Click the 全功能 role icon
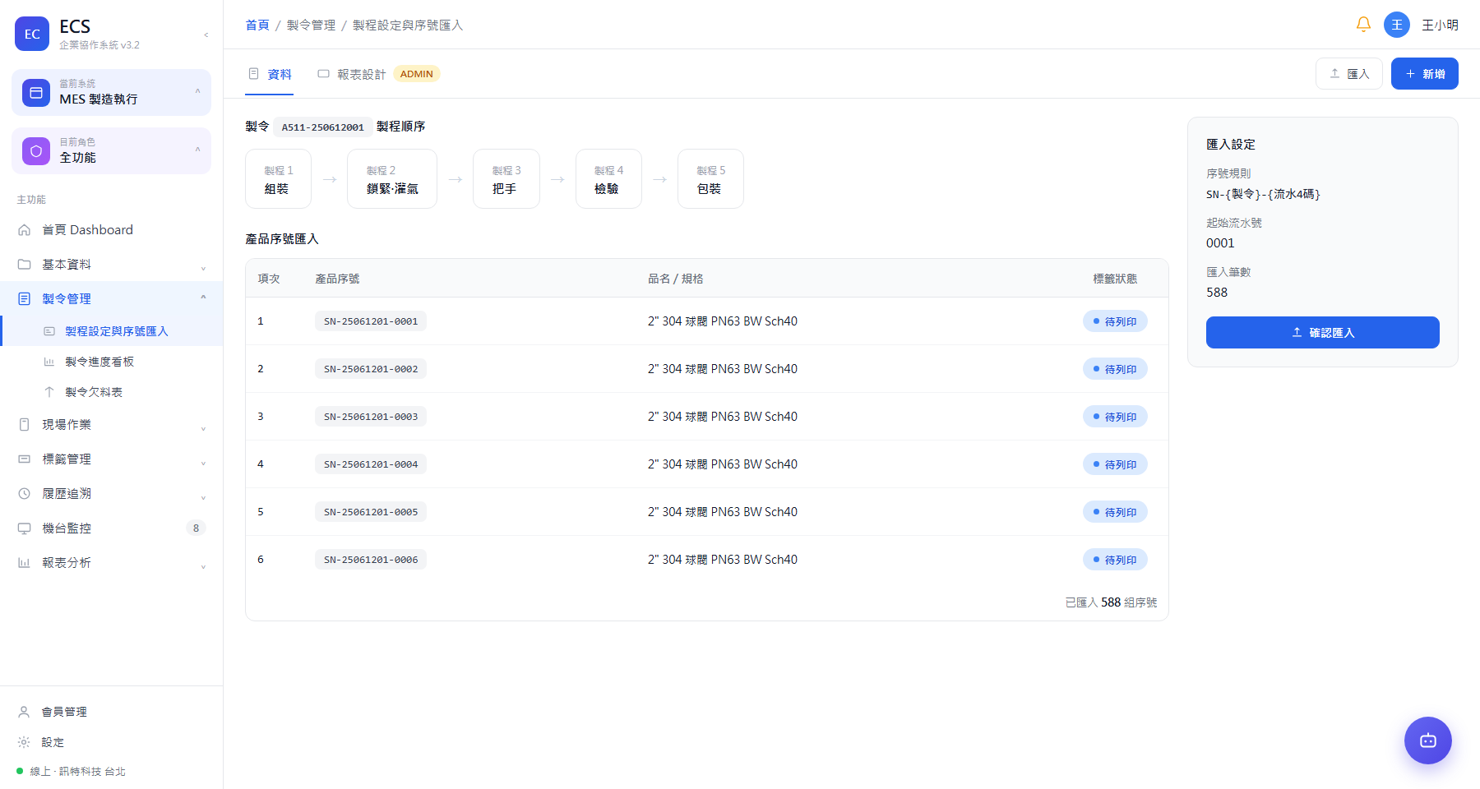 pos(36,151)
